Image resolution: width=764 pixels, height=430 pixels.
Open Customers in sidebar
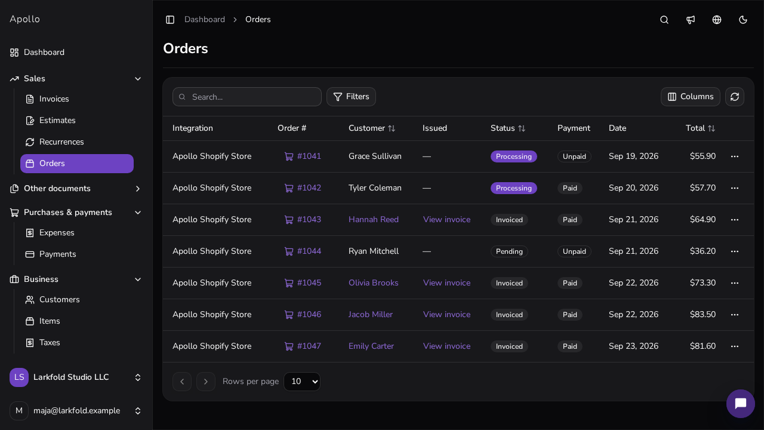[x=77, y=300]
